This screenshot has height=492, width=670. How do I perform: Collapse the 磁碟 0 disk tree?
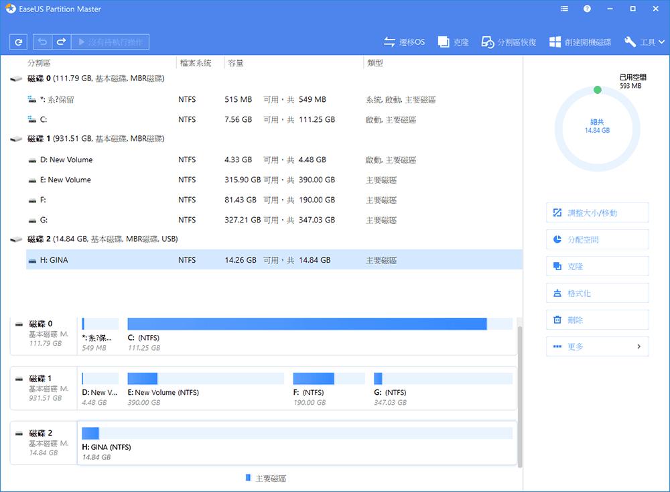point(15,78)
